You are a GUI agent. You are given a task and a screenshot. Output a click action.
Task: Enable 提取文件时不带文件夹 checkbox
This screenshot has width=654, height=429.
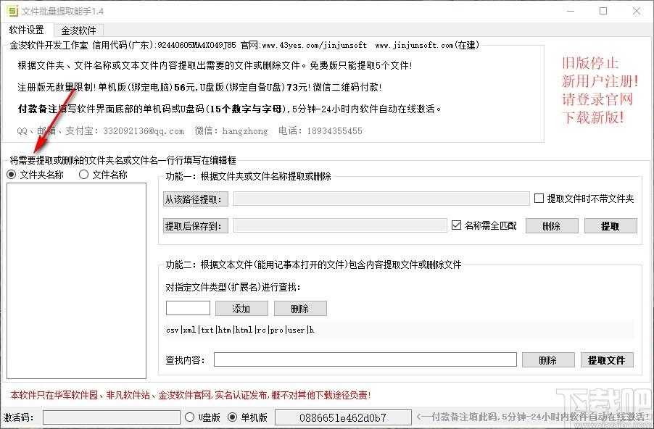tap(584, 199)
